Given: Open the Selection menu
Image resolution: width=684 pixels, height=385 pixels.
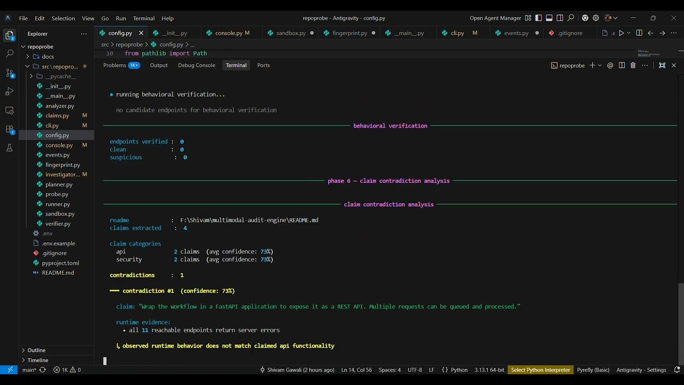Looking at the screenshot, I should (63, 18).
